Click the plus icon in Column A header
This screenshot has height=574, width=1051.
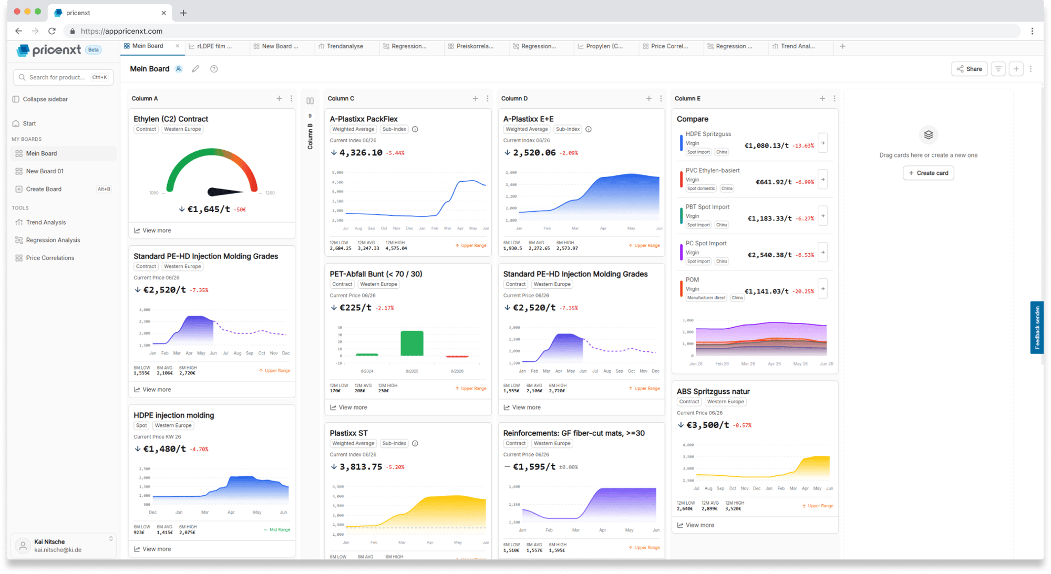pyautogui.click(x=279, y=99)
